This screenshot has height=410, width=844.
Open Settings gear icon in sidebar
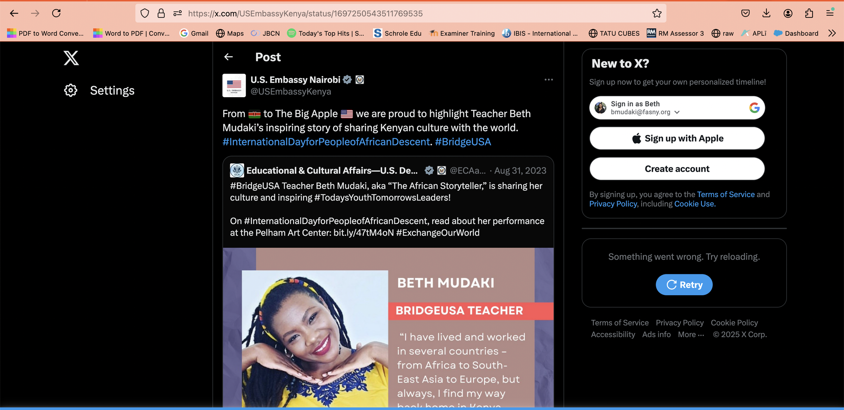(71, 90)
